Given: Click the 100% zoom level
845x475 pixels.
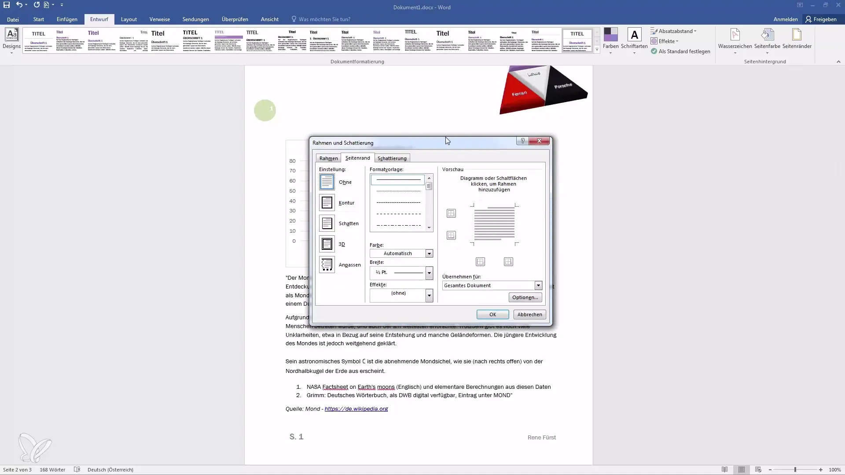Looking at the screenshot, I should (x=835, y=470).
